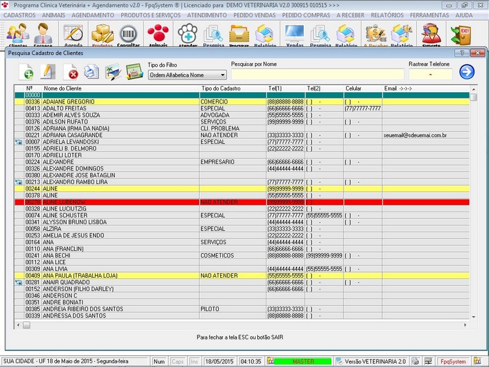Open the ANIMAIS menu
This screenshot has width=489, height=367.
(54, 15)
